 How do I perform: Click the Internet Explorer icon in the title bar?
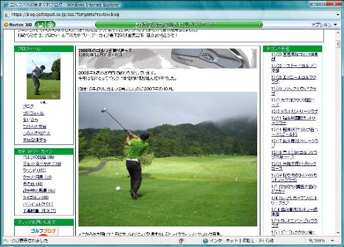point(6,4)
